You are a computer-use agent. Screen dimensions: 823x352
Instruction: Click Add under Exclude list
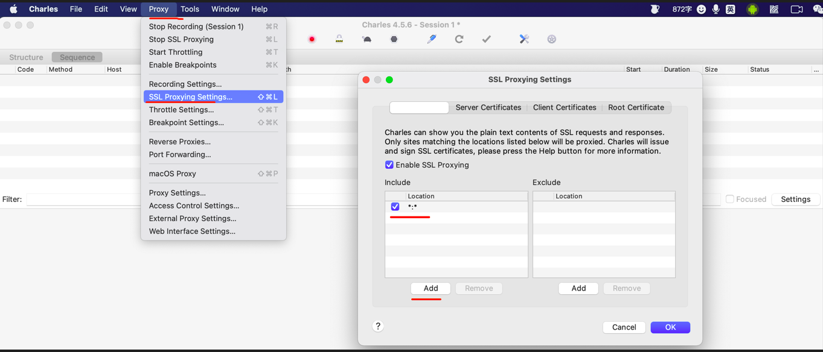(578, 288)
